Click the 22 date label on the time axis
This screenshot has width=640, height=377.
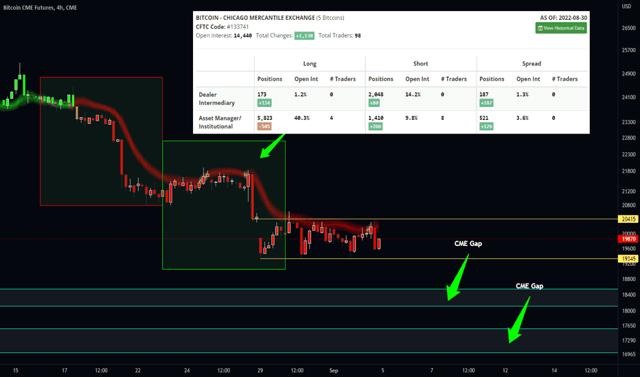tap(138, 370)
